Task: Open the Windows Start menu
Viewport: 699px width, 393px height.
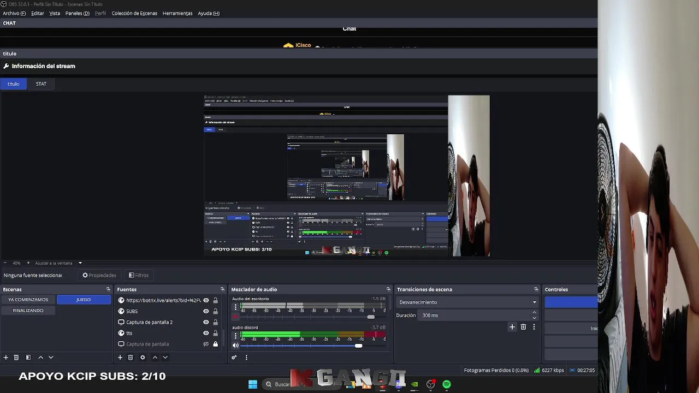Action: point(253,384)
